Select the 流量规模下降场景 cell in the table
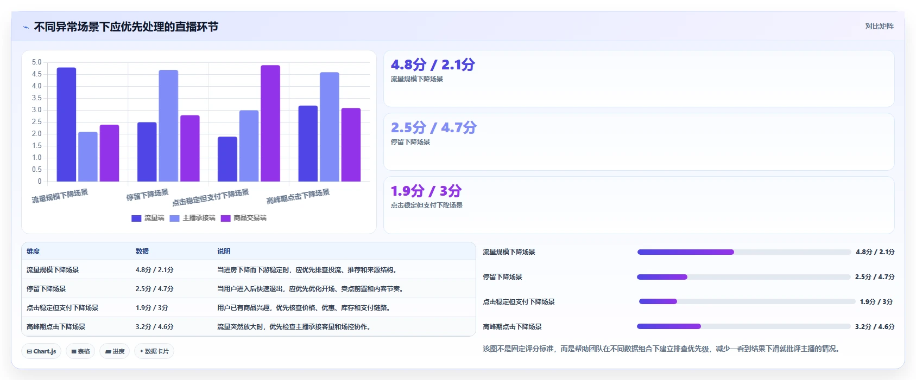Screen dimensions: 916x380 53,270
